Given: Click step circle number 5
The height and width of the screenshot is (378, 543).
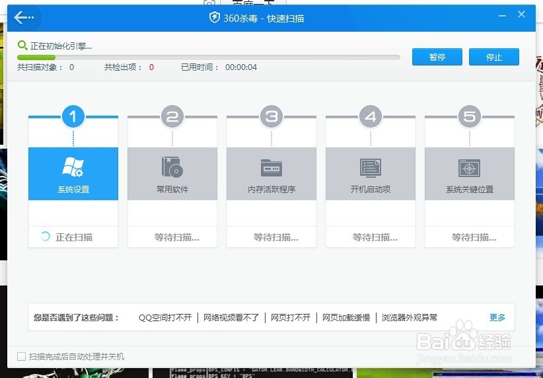Looking at the screenshot, I should pos(469,116).
